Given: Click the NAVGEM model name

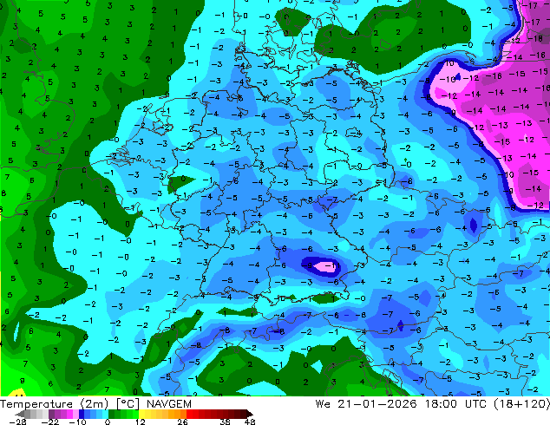Looking at the screenshot, I should click(x=168, y=404).
